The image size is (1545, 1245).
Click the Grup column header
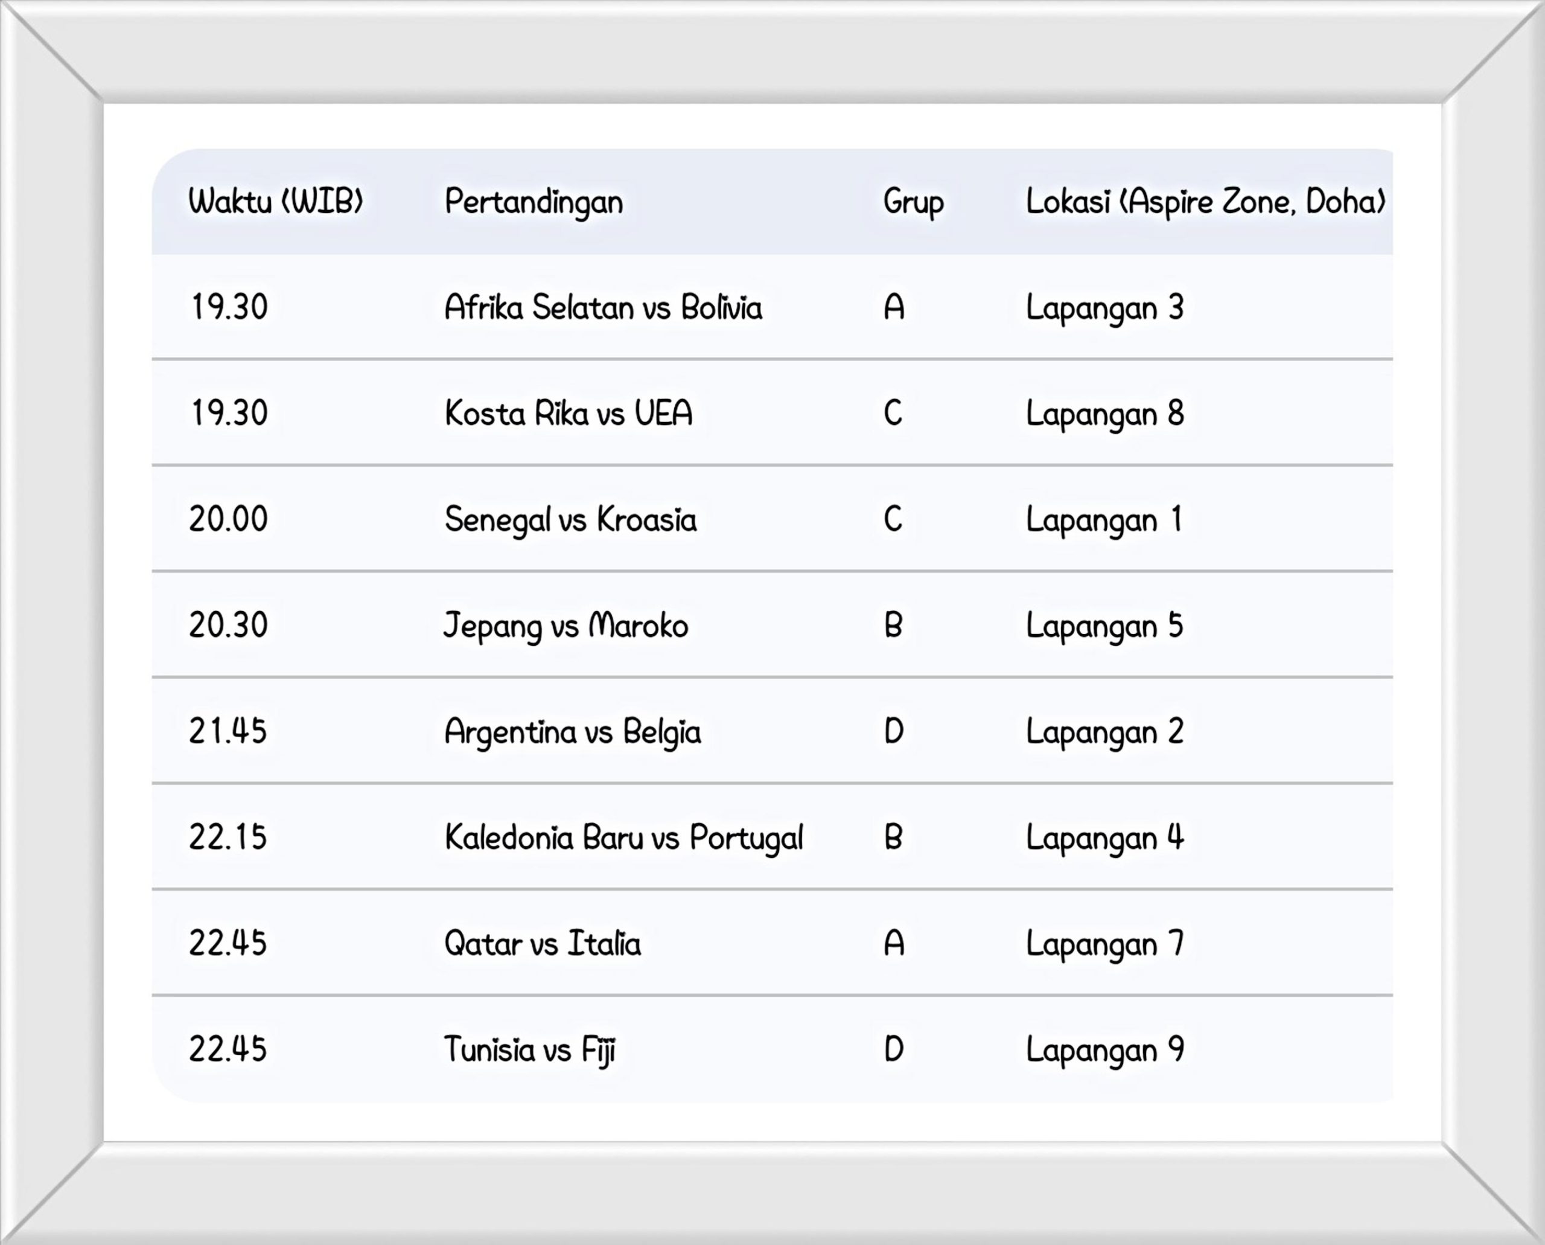pos(913,202)
